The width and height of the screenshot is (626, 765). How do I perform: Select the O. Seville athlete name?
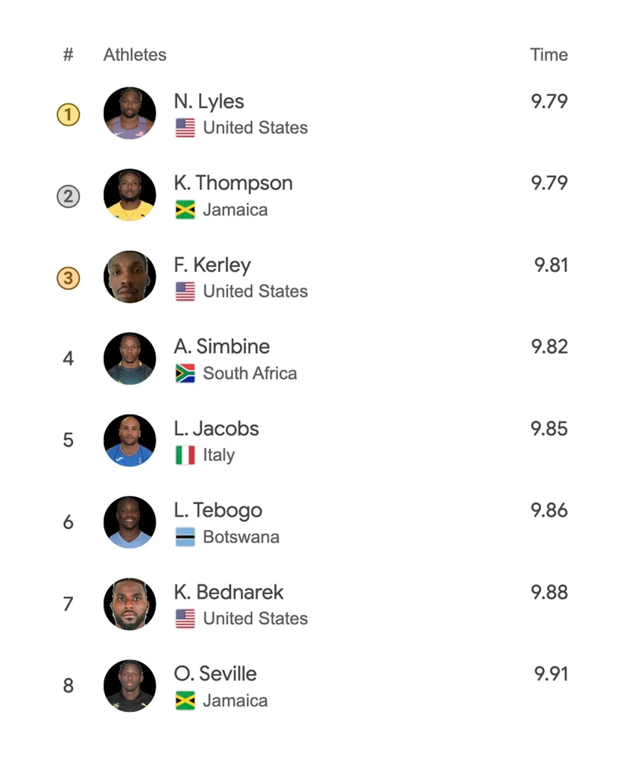tap(215, 674)
